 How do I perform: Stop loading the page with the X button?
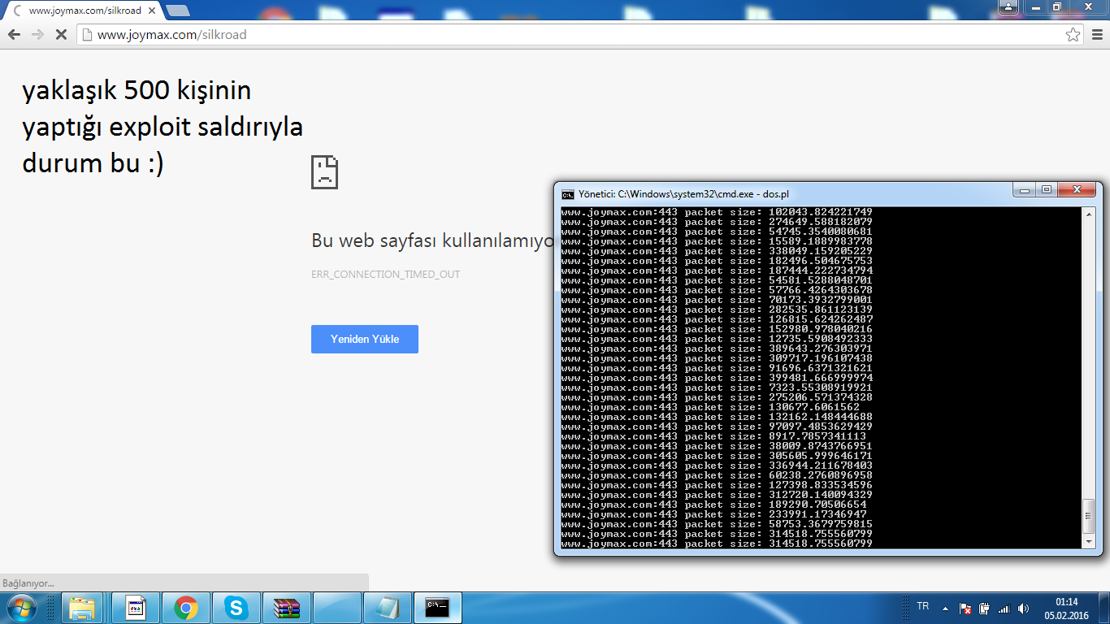61,35
